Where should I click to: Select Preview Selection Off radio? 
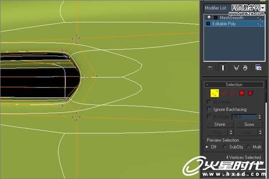(x=207, y=147)
